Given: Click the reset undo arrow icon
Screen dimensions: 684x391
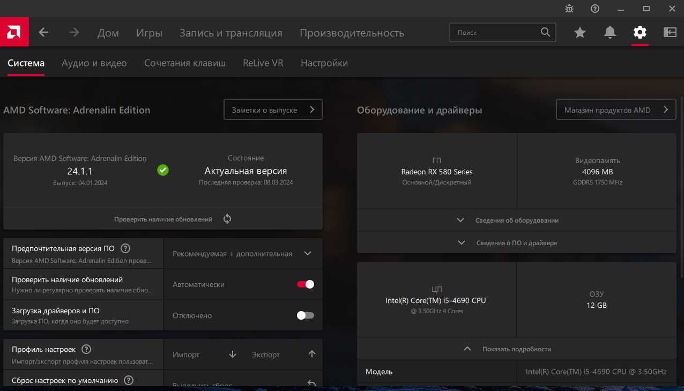Looking at the screenshot, I should point(311,383).
